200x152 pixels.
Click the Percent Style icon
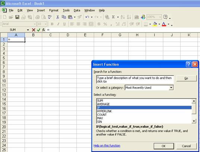105,24
